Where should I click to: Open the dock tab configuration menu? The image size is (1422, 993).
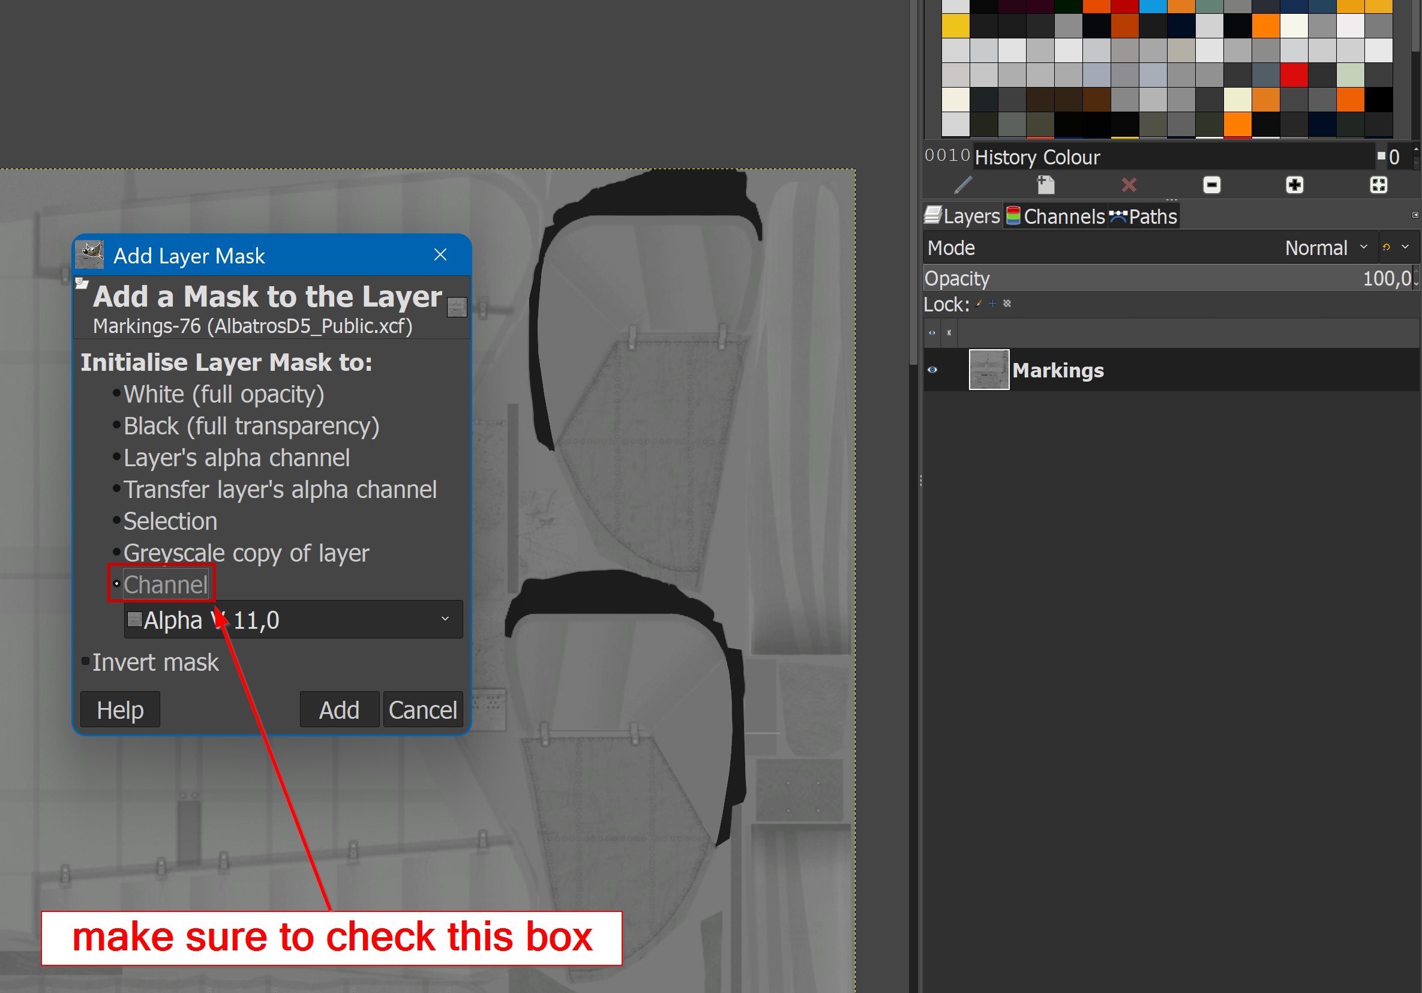coord(1415,215)
